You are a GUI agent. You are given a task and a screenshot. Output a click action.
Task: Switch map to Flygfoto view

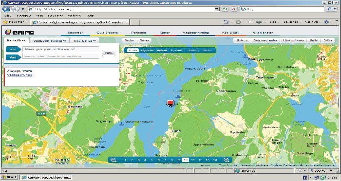pos(147,51)
